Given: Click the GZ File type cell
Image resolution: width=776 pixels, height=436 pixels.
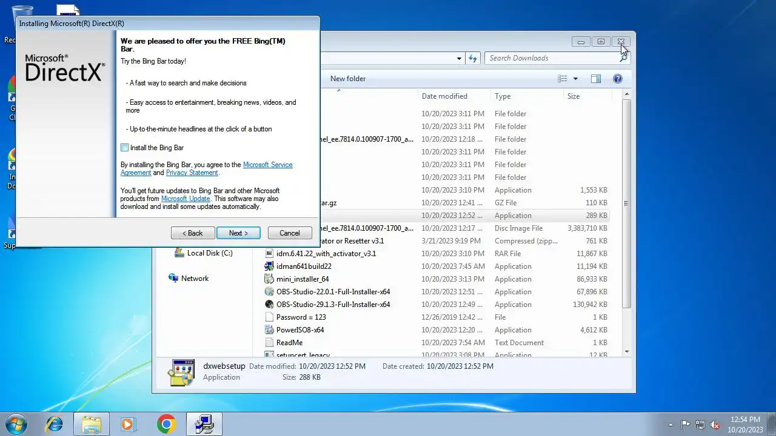Looking at the screenshot, I should [506, 203].
